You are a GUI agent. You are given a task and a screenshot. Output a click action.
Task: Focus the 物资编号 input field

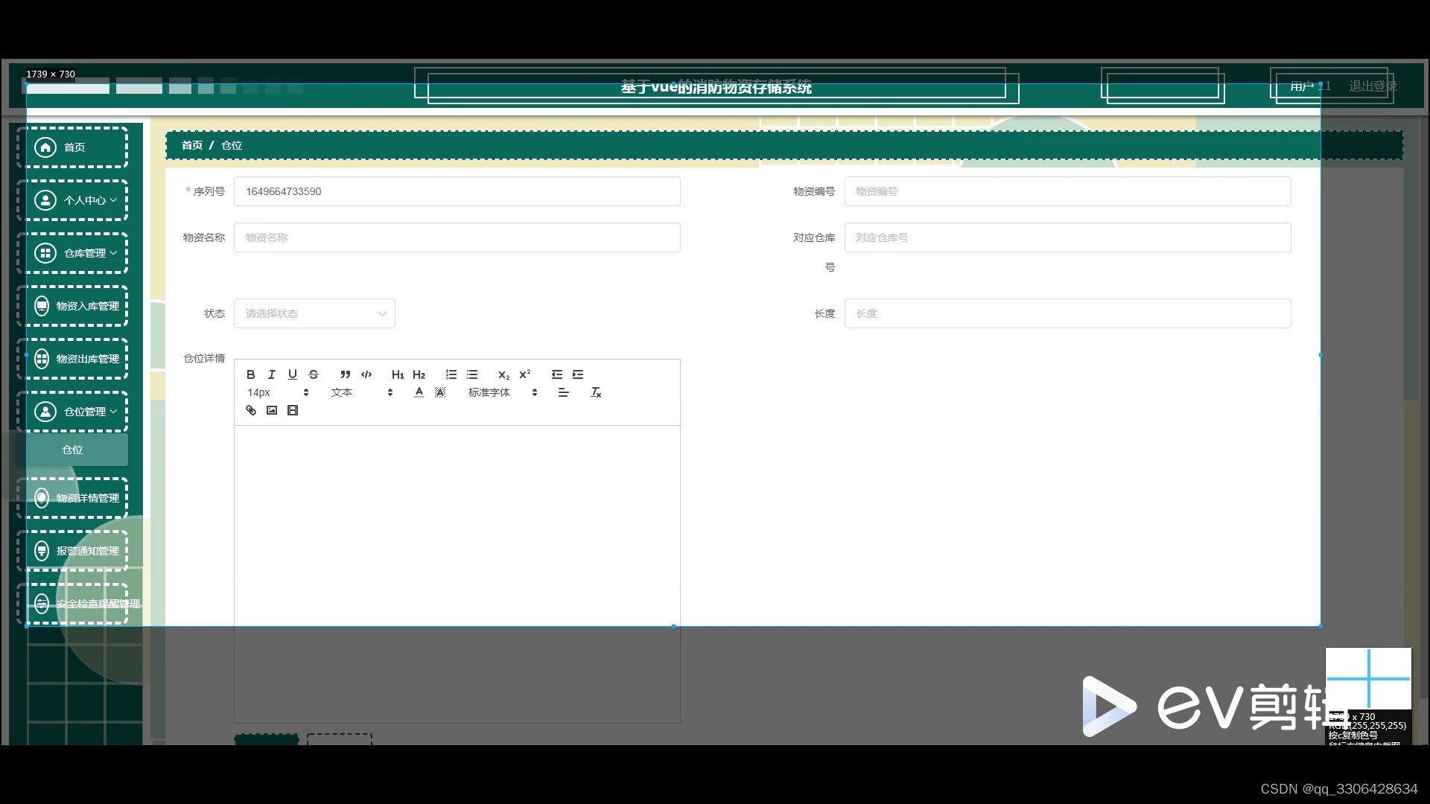click(x=1068, y=191)
